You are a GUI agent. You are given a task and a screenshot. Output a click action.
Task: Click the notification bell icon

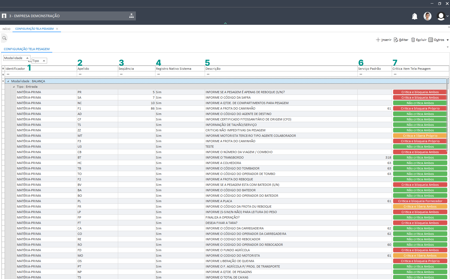414,16
